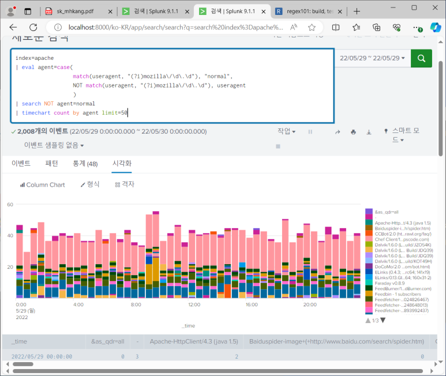Click the Faraday v0.8.9 legend entry
Screen dimensions: 446x376
(x=389, y=283)
